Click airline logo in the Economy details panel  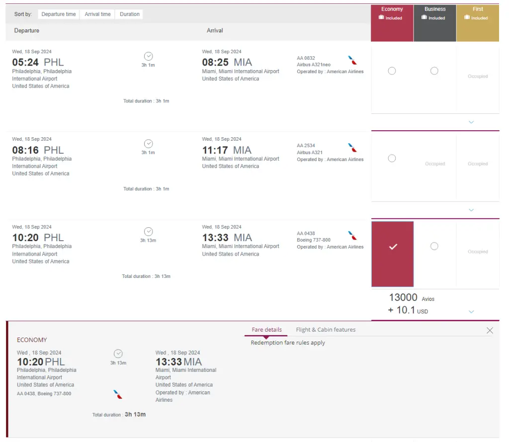point(118,394)
